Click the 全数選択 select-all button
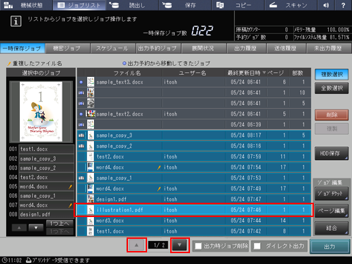Image resolution: width=352 pixels, height=264 pixels. coord(332,88)
